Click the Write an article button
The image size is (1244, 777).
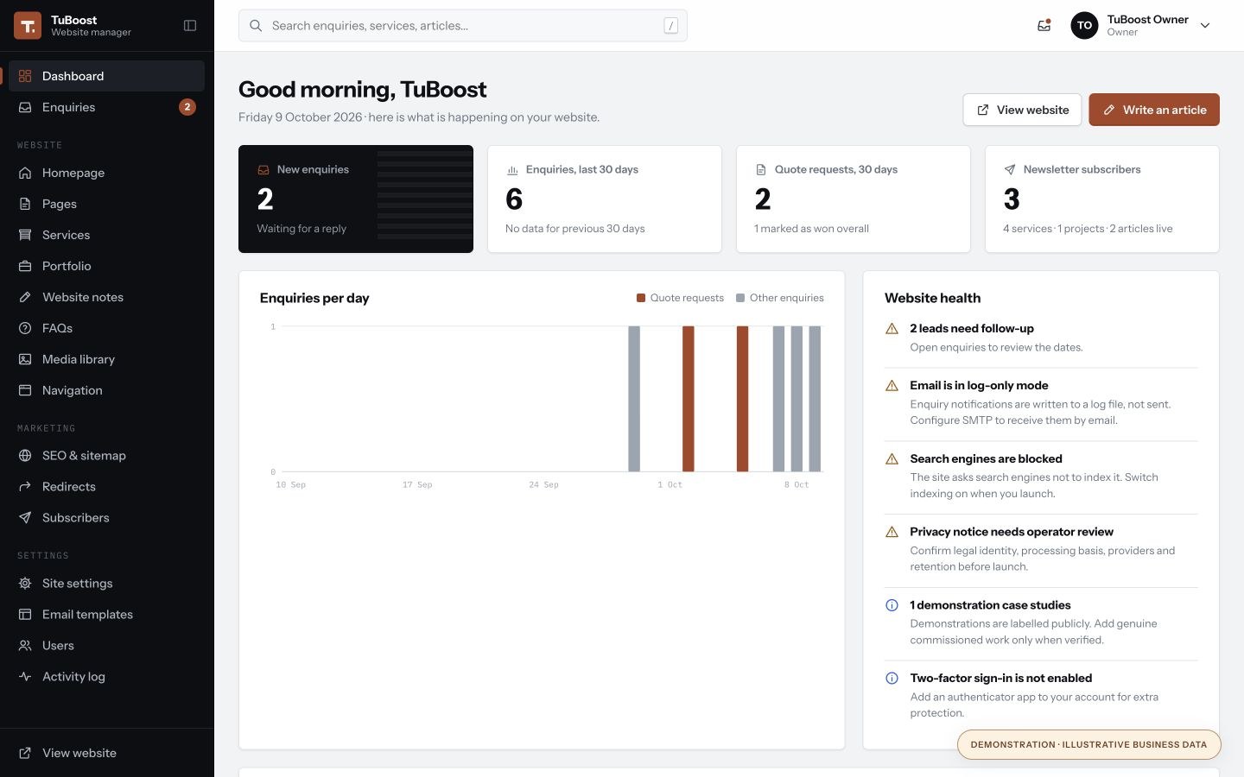click(x=1154, y=110)
